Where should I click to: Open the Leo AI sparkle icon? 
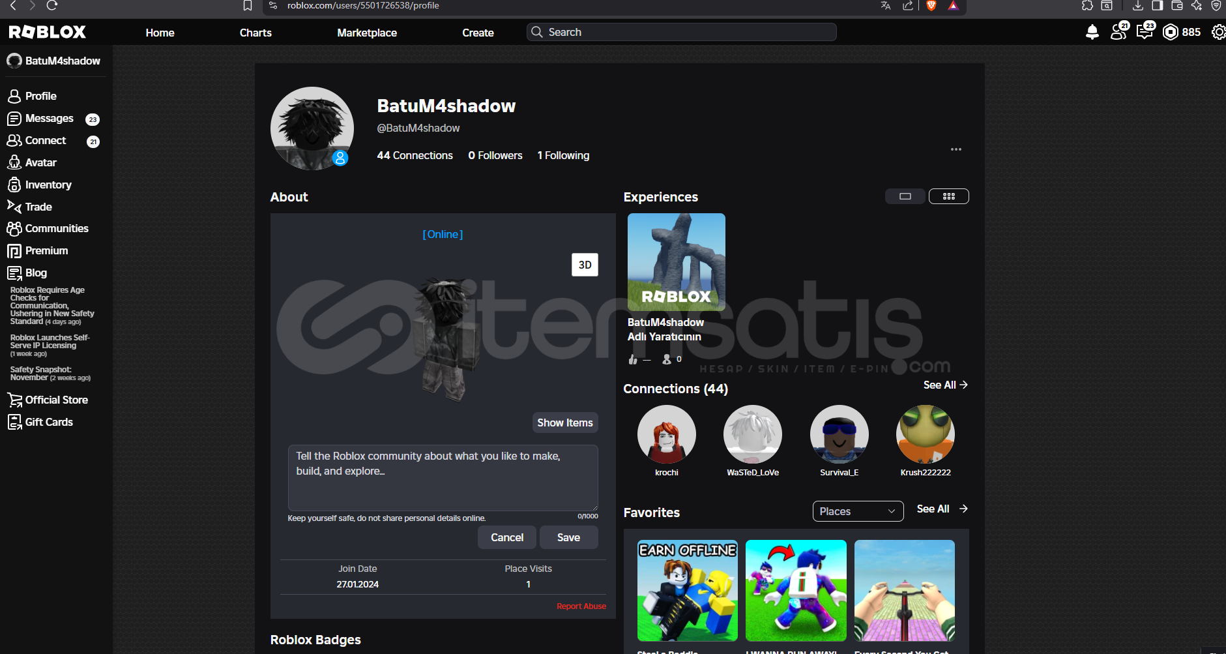click(x=1197, y=5)
